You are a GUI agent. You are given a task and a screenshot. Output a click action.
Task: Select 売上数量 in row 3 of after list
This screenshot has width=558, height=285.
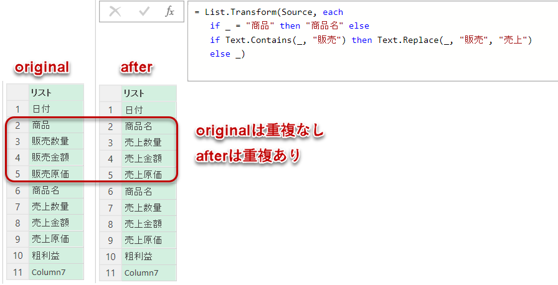pos(149,142)
